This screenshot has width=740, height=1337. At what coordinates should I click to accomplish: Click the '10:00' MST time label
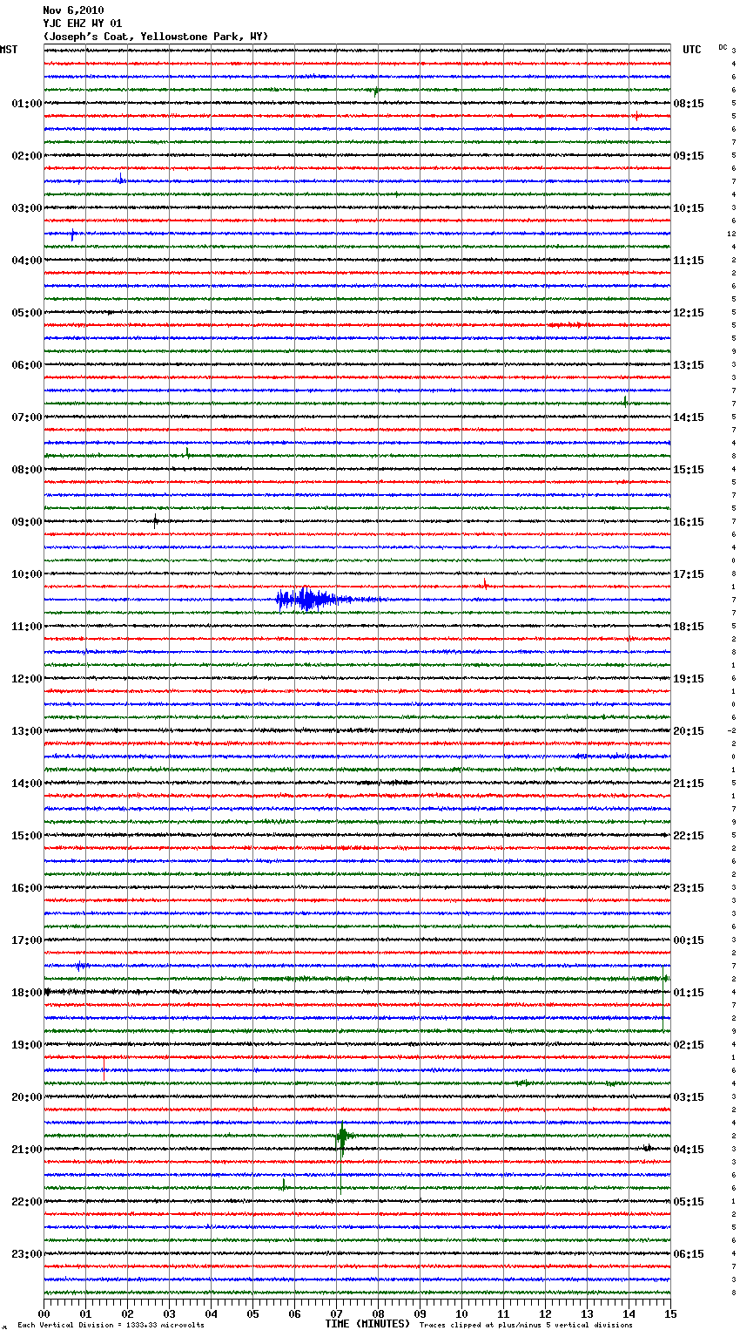point(27,574)
